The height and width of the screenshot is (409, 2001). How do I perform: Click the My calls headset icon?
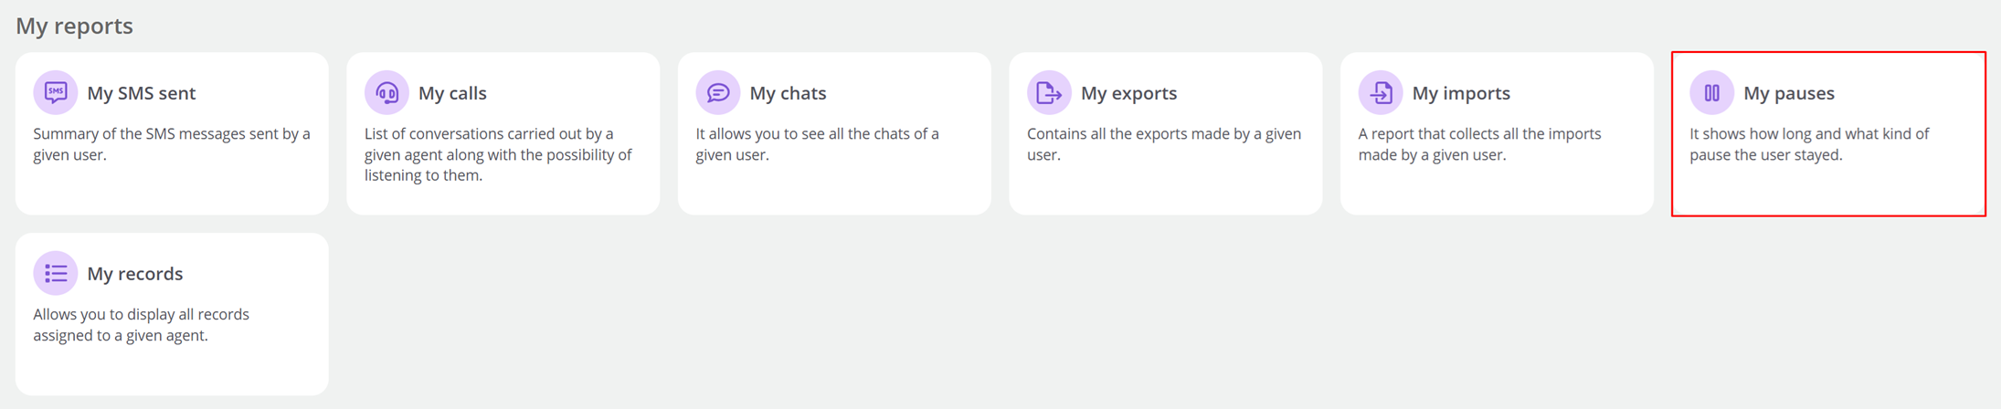[386, 93]
